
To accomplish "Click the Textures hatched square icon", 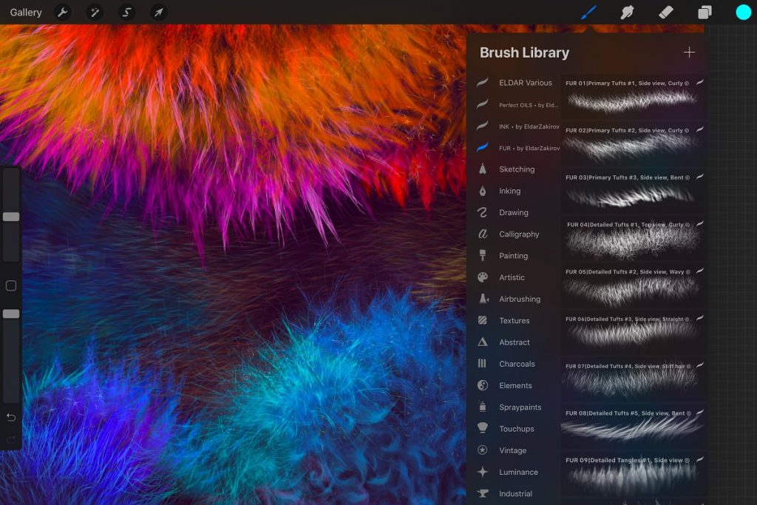I will tap(482, 320).
